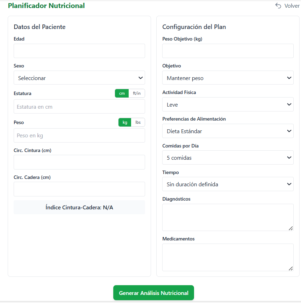The height and width of the screenshot is (303, 301).
Task: Expand the Tiempo duration dropdown
Action: pos(228,184)
